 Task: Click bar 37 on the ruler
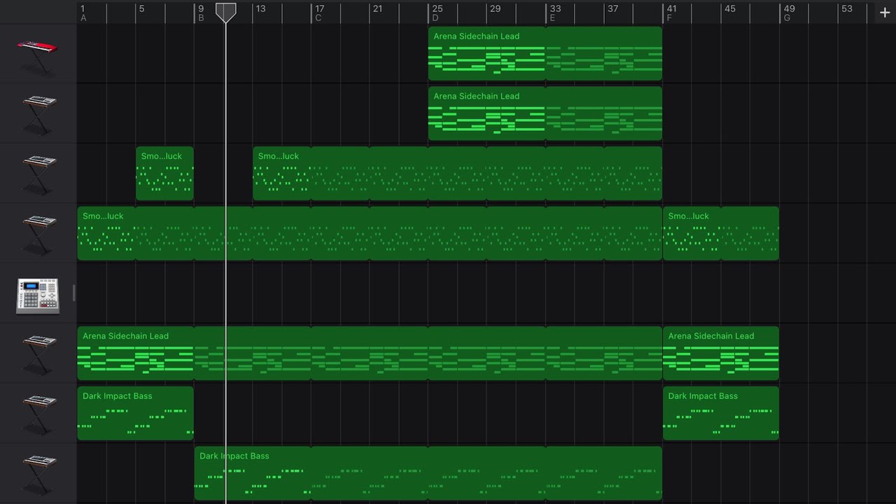[612, 9]
